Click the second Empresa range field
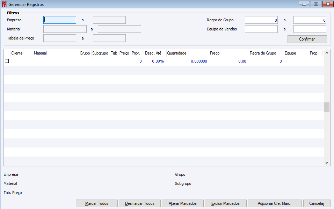334x209 pixels. click(109, 20)
